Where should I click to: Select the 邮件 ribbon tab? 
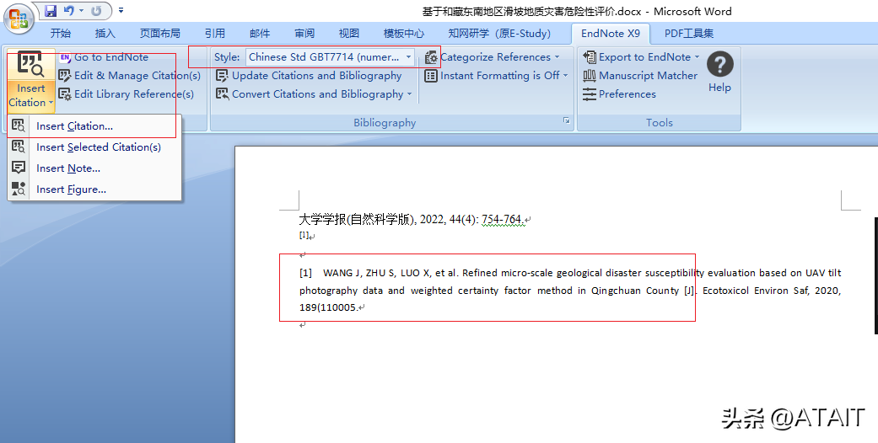[x=259, y=34]
